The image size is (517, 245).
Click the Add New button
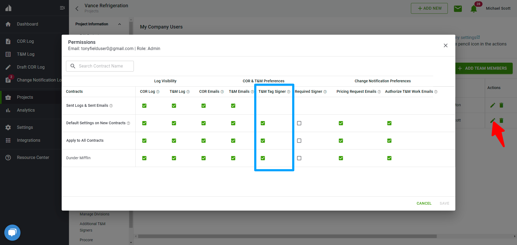coord(429,8)
